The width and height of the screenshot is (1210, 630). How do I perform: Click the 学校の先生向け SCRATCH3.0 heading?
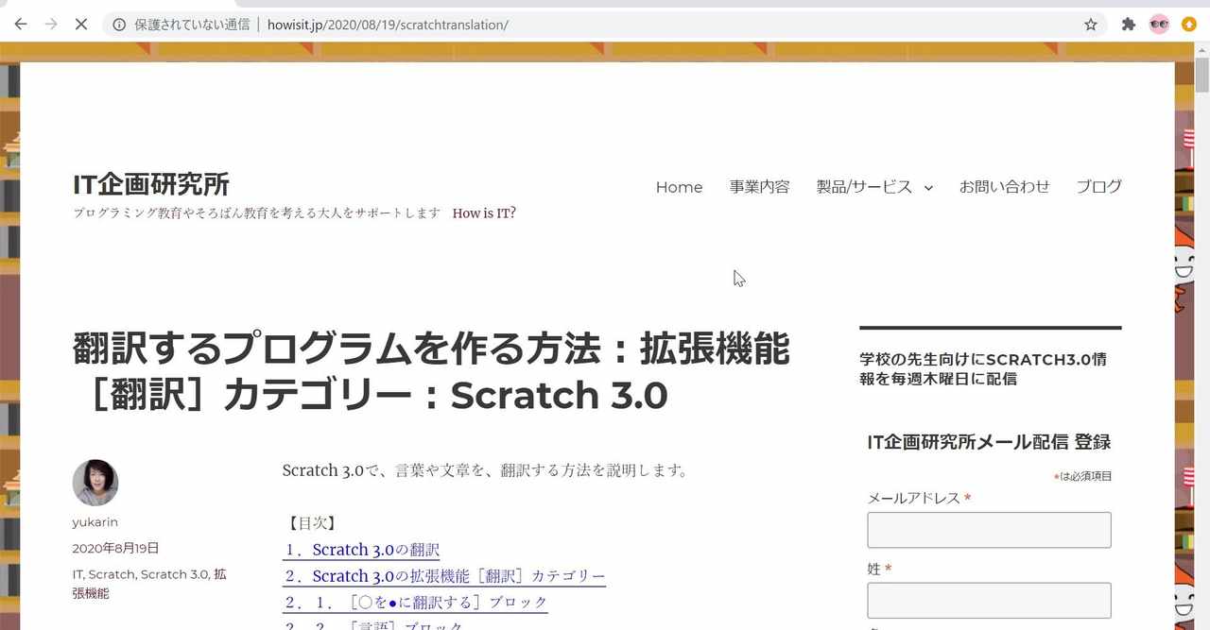[x=983, y=369]
